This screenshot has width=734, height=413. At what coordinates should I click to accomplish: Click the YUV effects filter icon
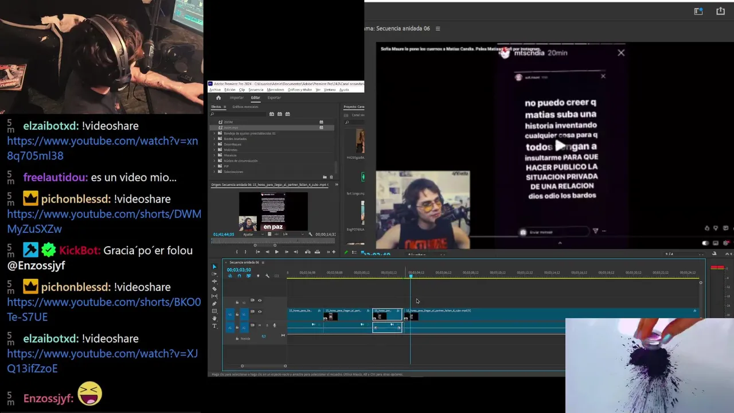click(x=287, y=114)
